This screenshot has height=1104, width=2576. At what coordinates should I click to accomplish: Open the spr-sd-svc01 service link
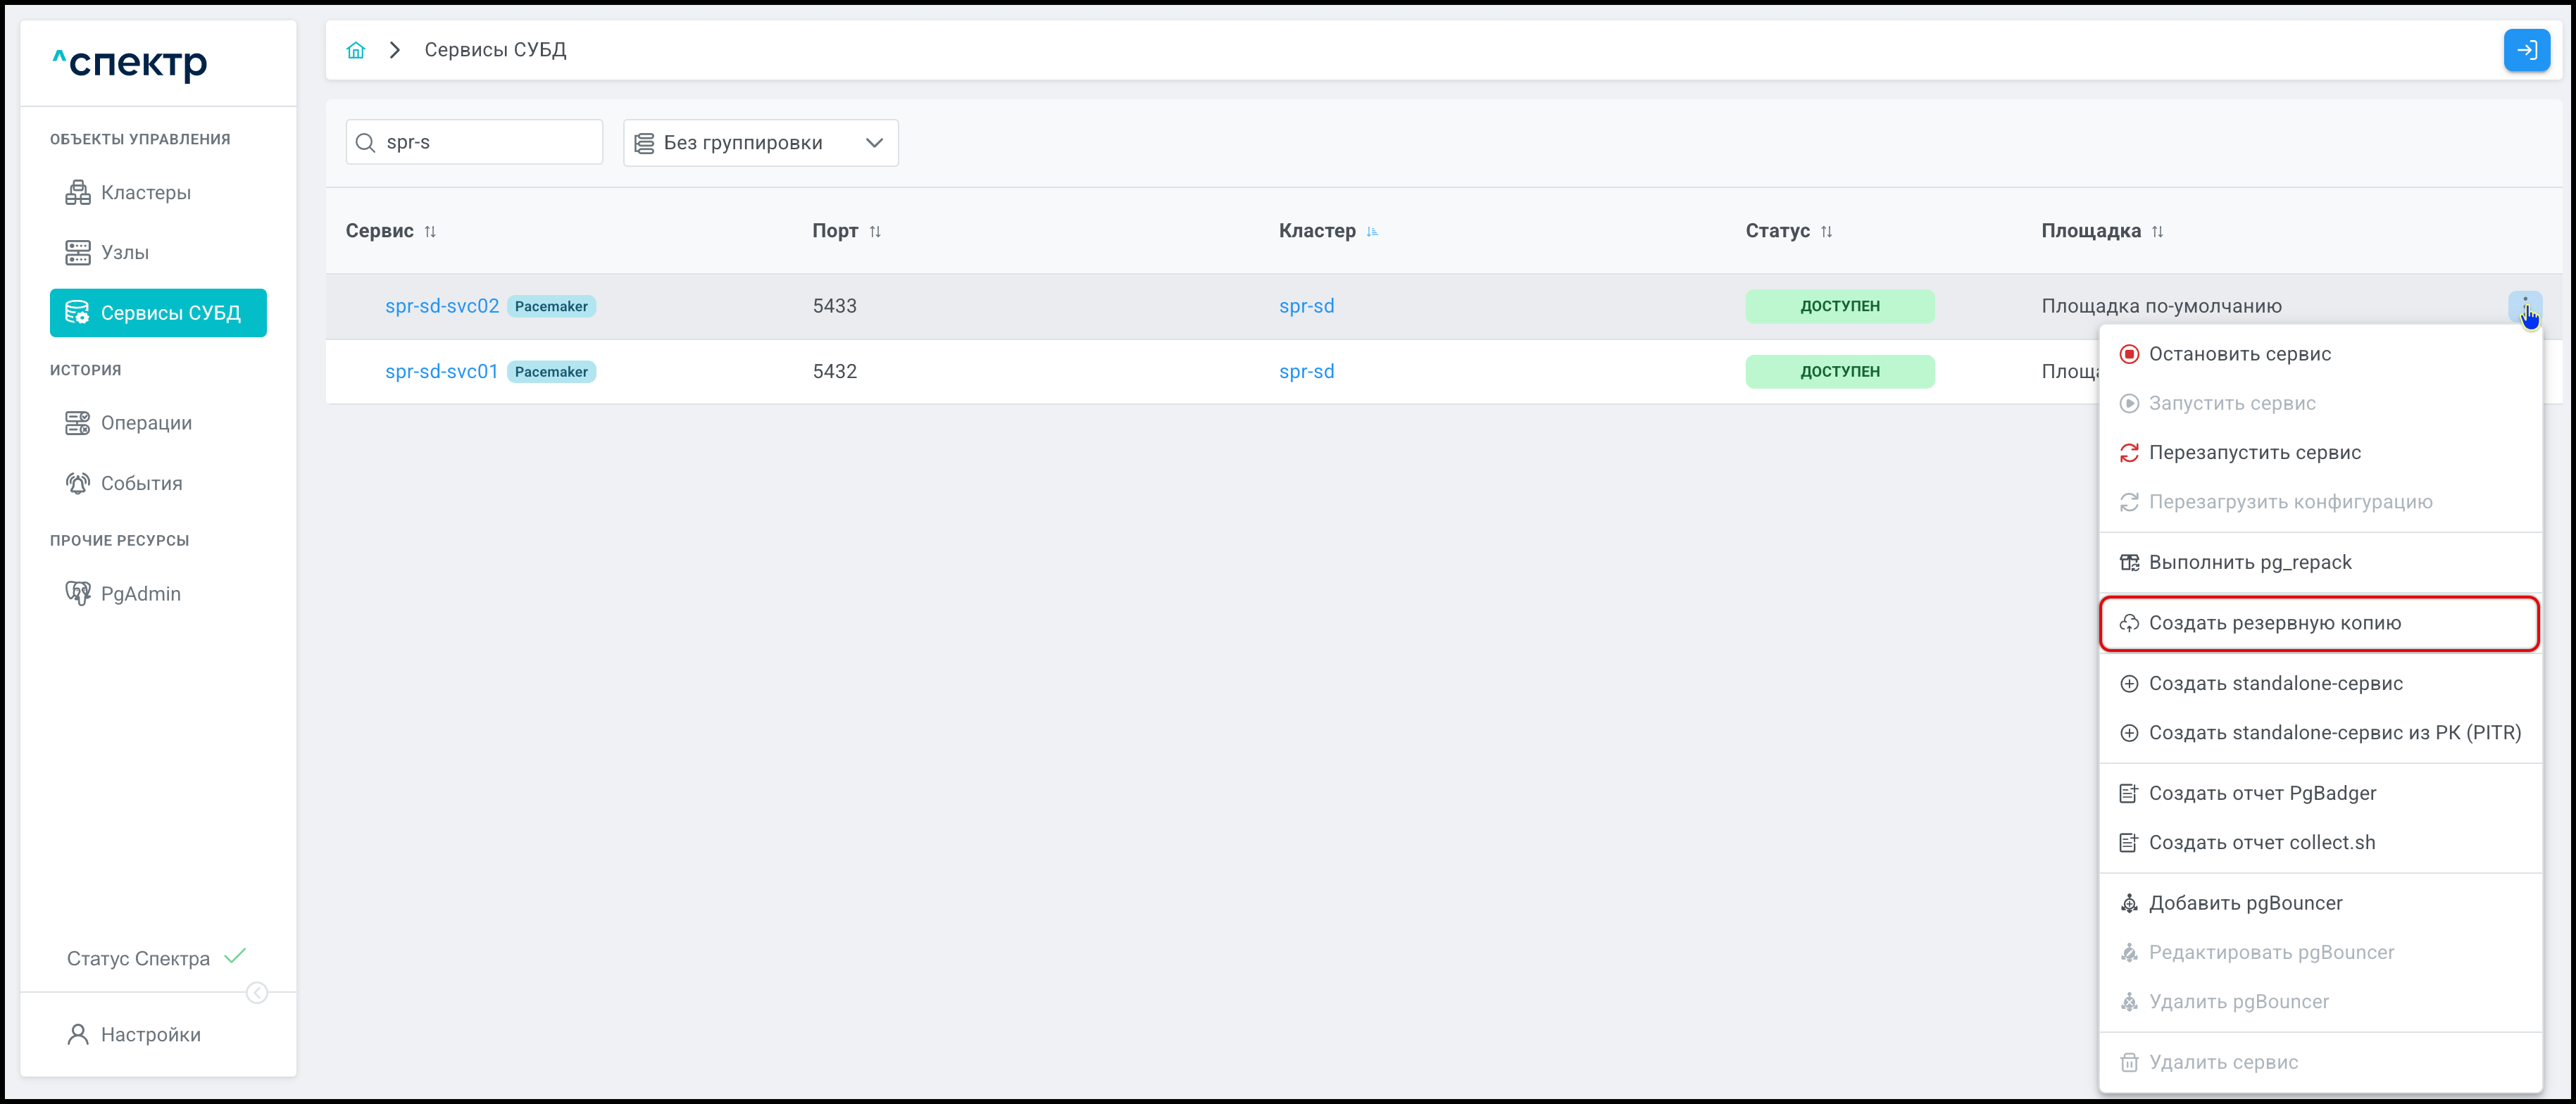[x=441, y=371]
